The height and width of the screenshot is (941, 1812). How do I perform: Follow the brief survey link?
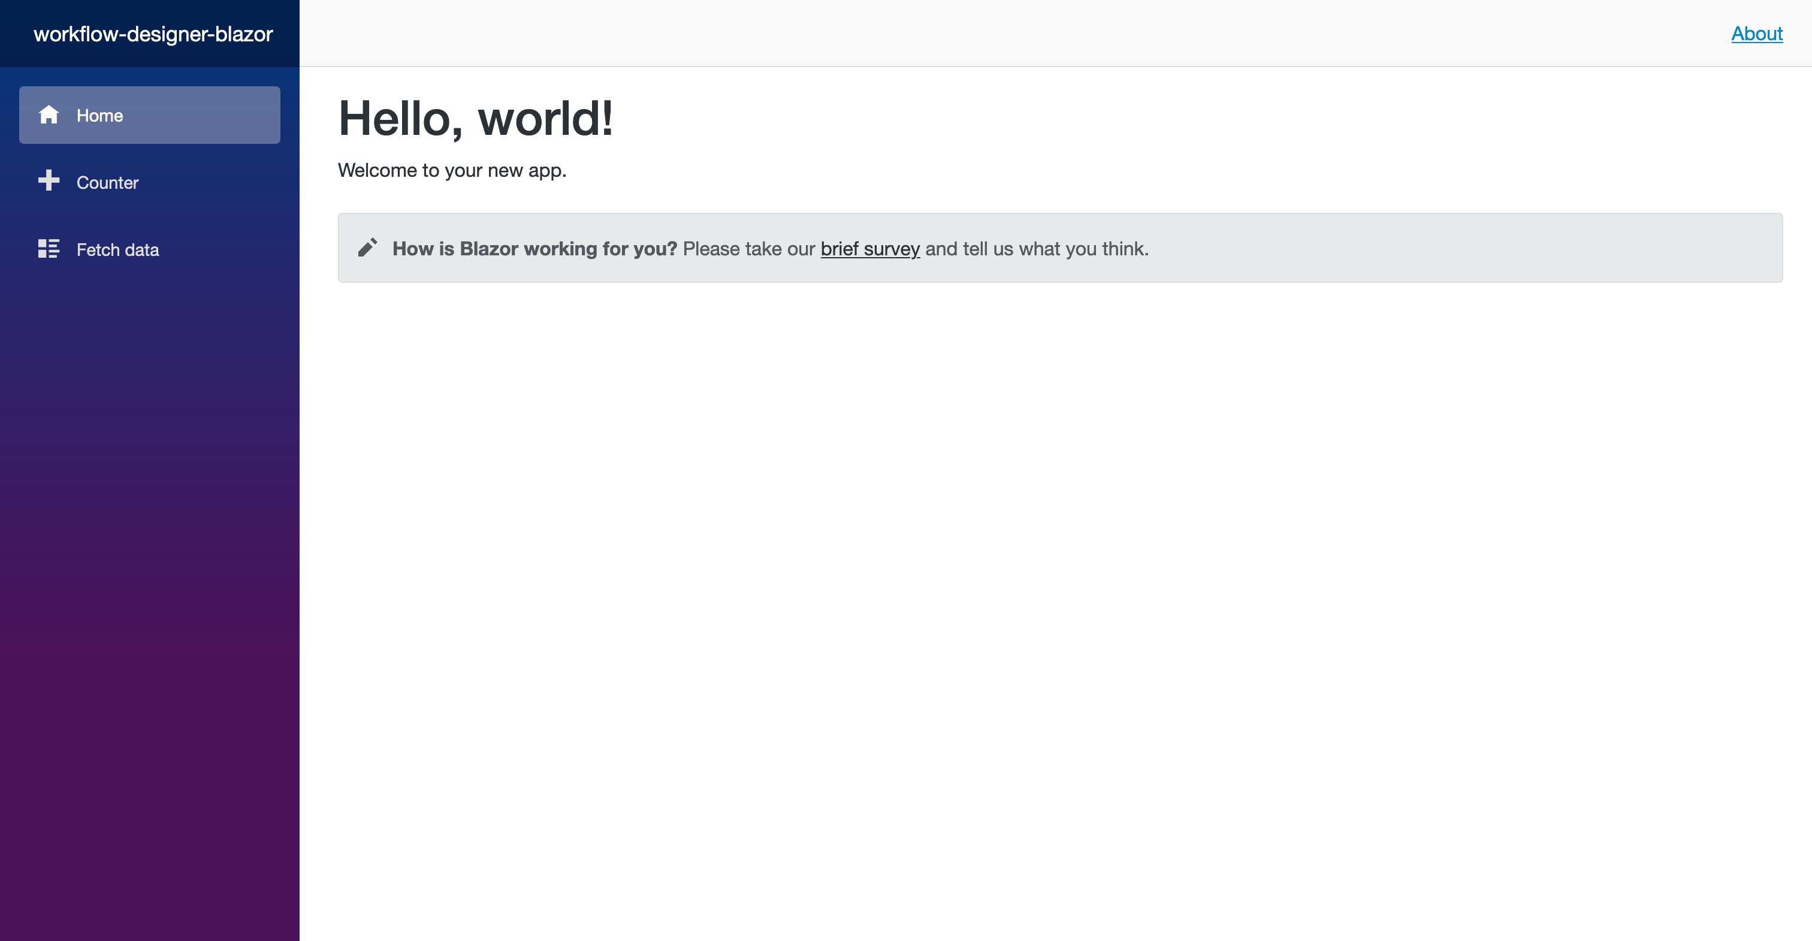870,249
